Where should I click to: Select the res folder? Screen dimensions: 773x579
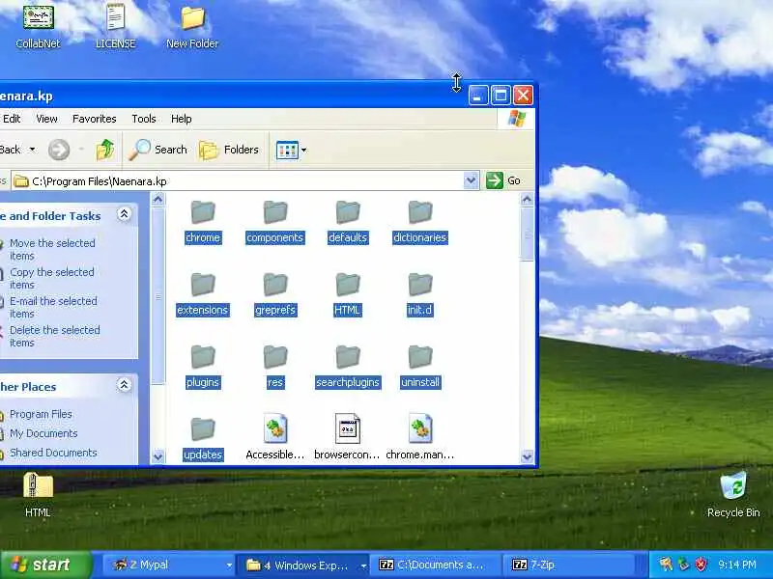tap(275, 368)
